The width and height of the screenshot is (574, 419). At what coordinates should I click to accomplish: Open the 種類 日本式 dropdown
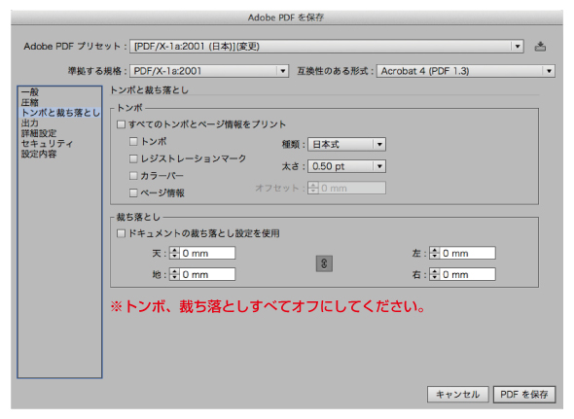click(x=346, y=145)
